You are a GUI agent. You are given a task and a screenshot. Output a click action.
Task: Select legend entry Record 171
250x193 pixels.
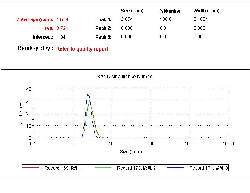(x=209, y=168)
